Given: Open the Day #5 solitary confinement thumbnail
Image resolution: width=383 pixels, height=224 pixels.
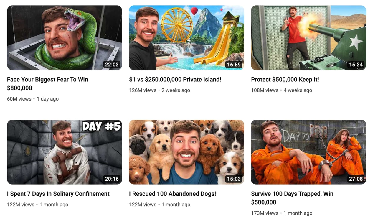Looking at the screenshot, I should (65, 152).
